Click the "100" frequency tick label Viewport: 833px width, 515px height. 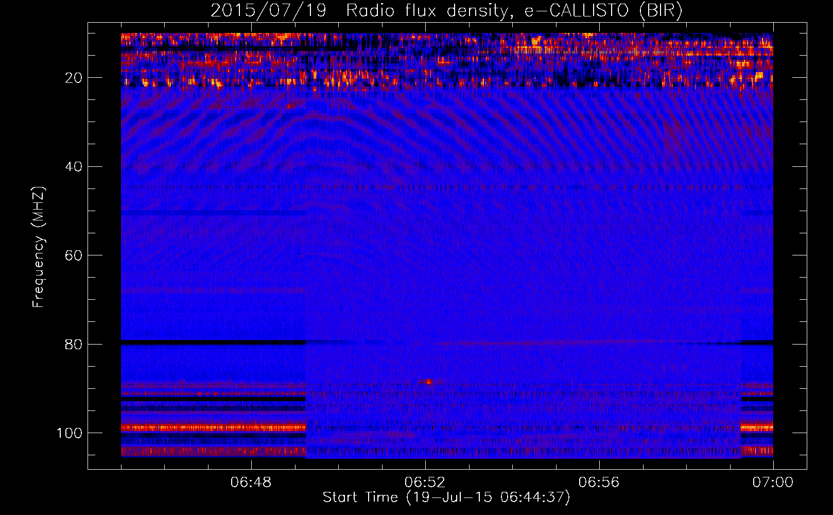70,433
